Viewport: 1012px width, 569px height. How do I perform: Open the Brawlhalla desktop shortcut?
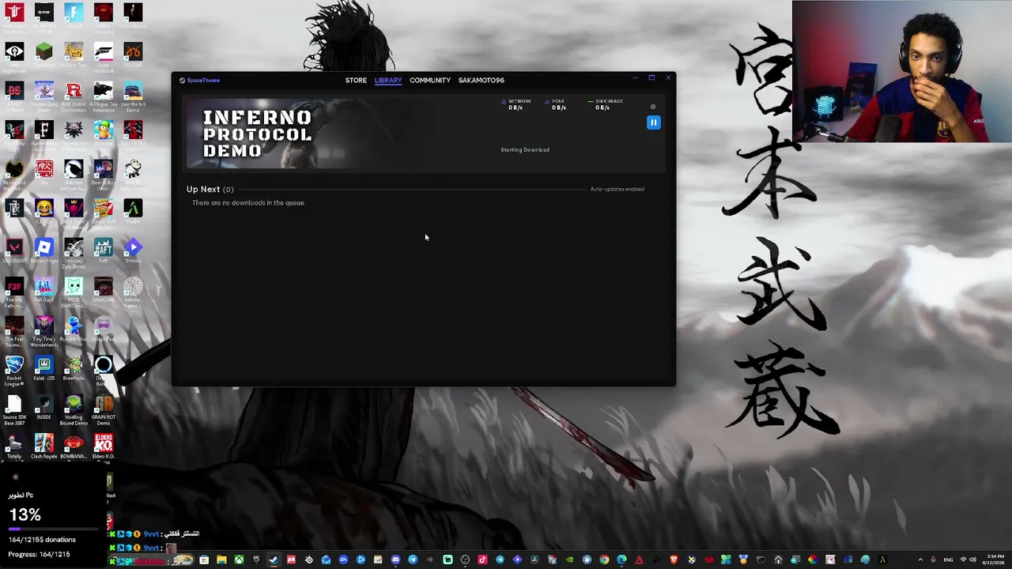74,369
